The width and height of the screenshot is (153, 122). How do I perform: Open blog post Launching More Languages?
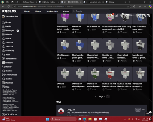(x=10, y=99)
